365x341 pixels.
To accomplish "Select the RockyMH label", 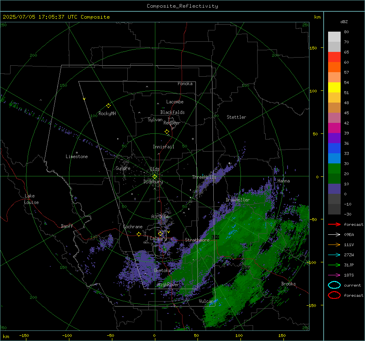I will [x=107, y=114].
